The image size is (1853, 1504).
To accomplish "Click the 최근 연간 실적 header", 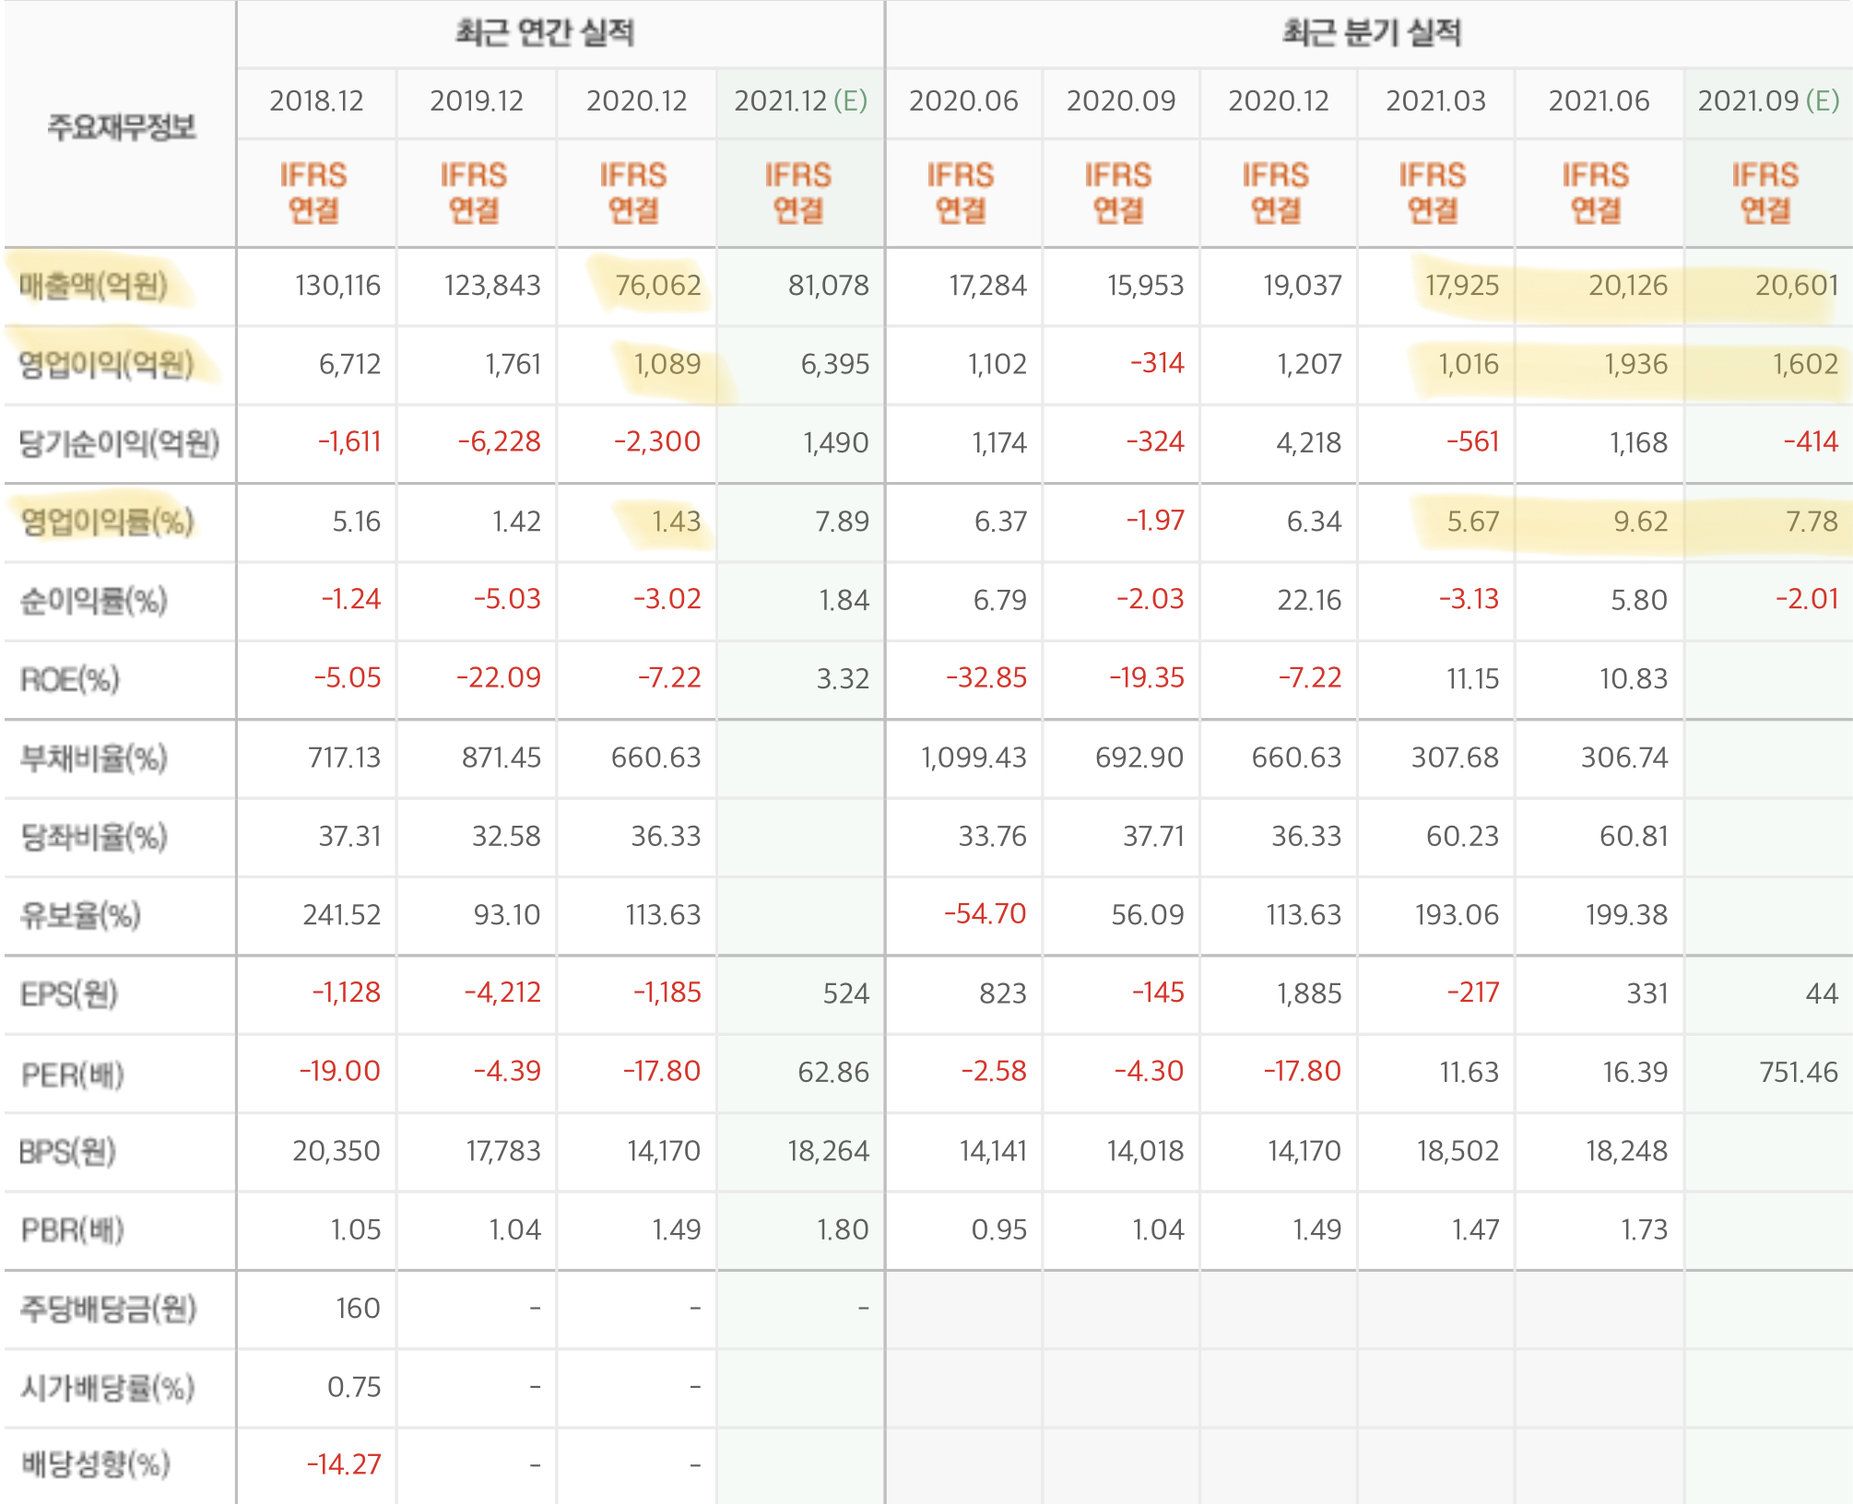I will [x=545, y=33].
